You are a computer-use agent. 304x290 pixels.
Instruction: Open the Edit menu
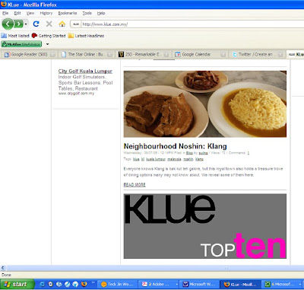pos(17,13)
